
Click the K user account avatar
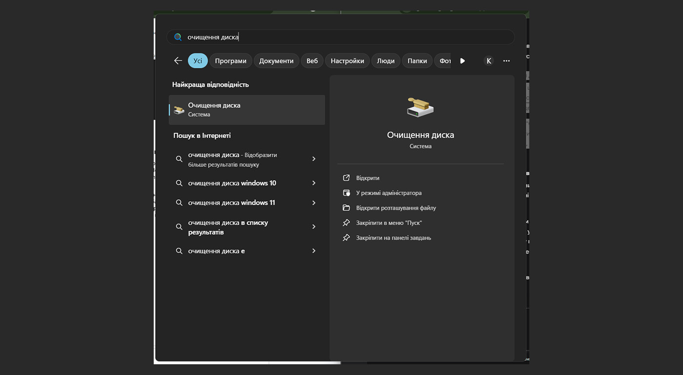tap(489, 61)
